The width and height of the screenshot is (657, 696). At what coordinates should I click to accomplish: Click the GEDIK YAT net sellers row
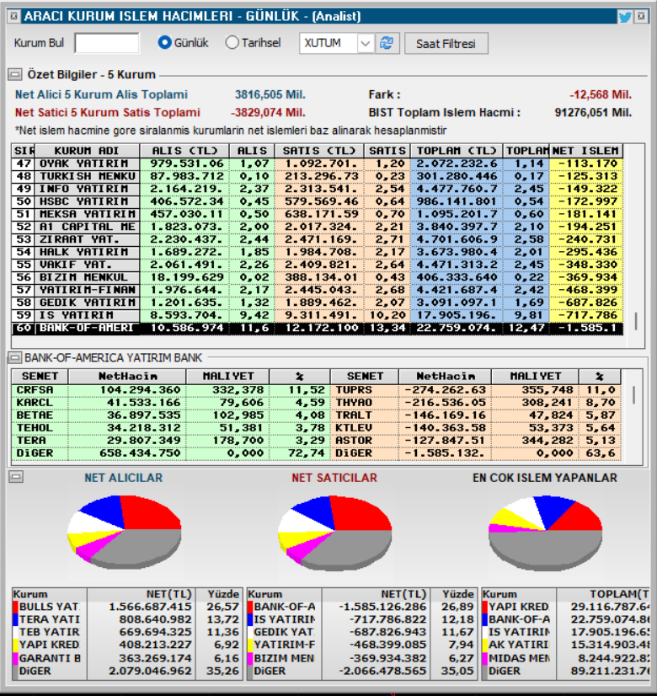(361, 632)
